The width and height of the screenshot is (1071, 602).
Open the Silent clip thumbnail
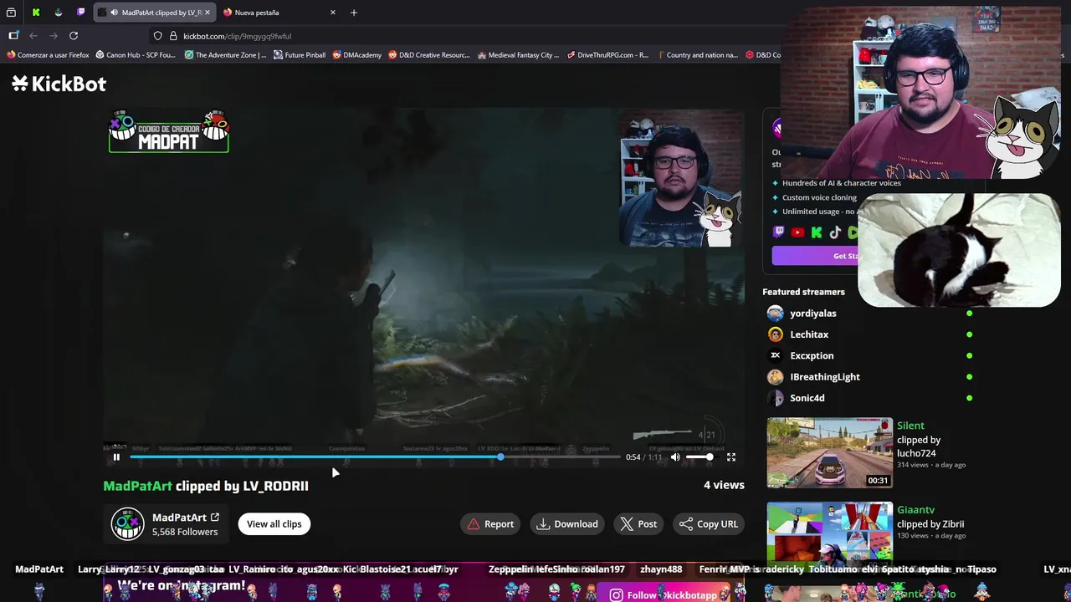pos(830,453)
